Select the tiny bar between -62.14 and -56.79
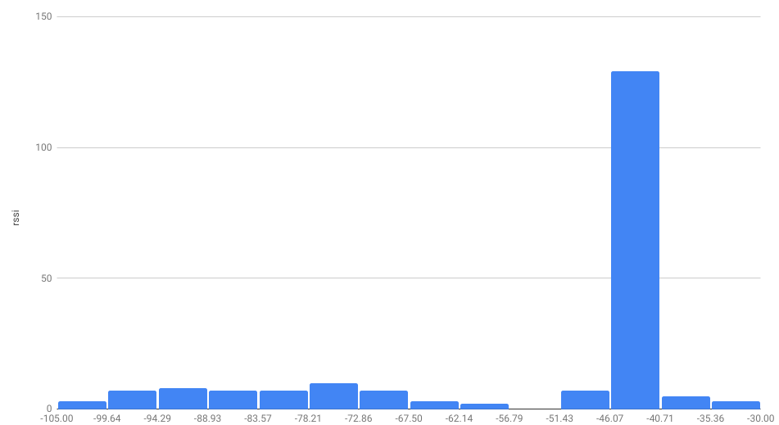779x425 pixels. 484,406
